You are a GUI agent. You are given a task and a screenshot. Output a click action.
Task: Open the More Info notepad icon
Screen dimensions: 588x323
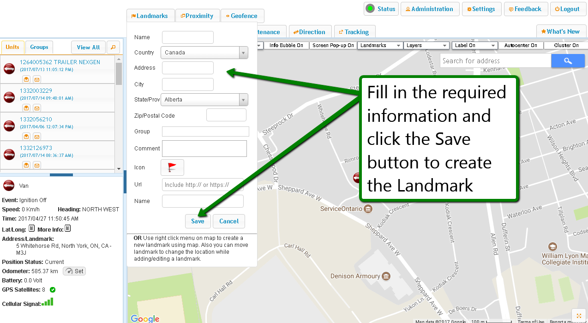(67, 229)
